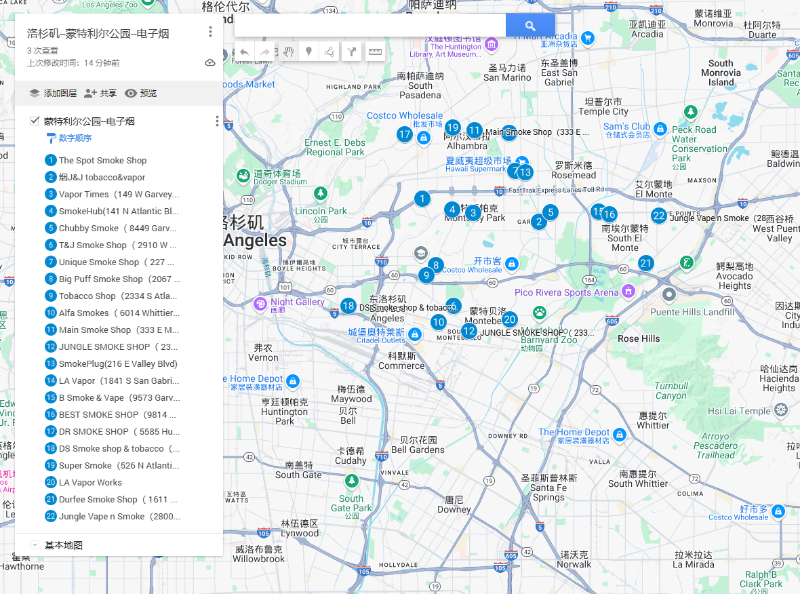Image resolution: width=800 pixels, height=594 pixels.
Task: Click map marker number 22
Action: (x=658, y=216)
